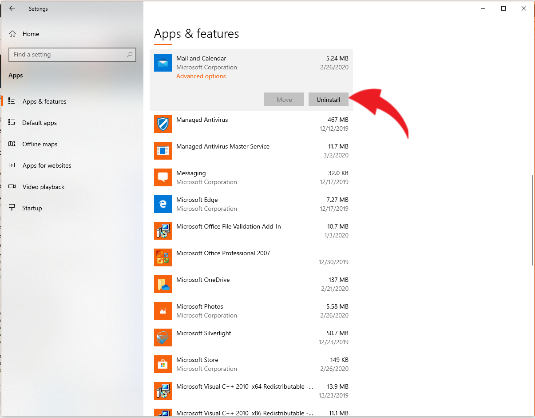Click the Microsoft Photos app icon
The height and width of the screenshot is (418, 535).
coord(162,311)
